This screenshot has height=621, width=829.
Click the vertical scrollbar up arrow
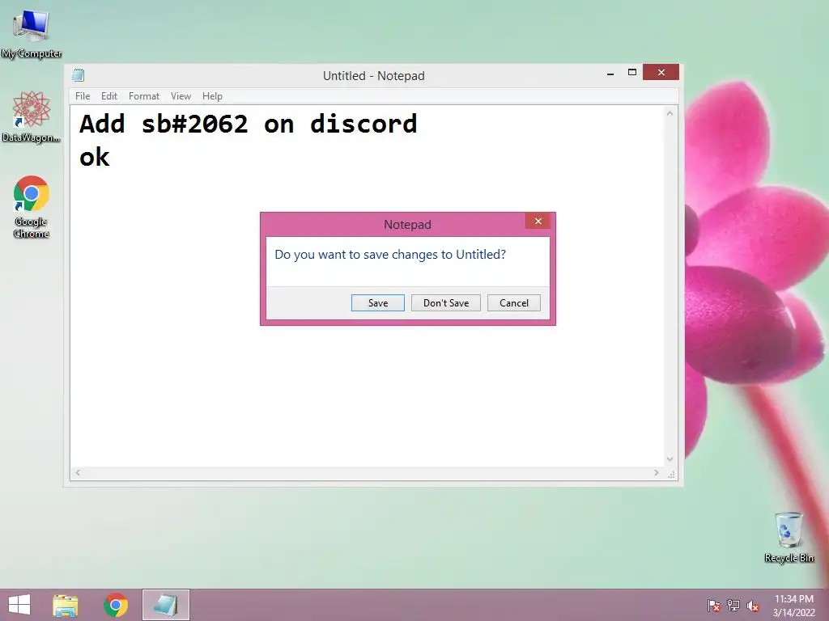(x=670, y=113)
